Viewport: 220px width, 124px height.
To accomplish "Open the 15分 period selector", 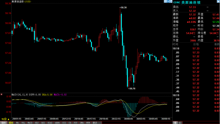I will 5,119.
